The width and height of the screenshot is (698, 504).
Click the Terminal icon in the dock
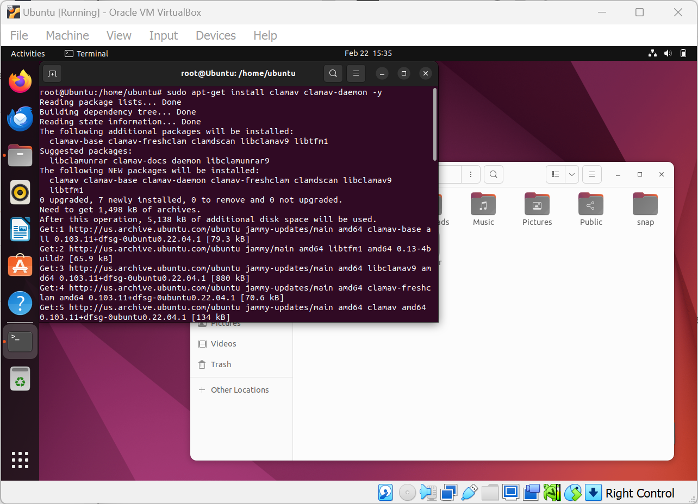(x=20, y=341)
